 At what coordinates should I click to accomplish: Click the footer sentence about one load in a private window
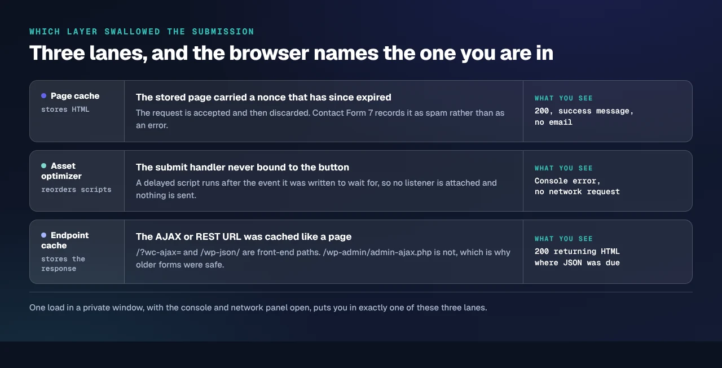(258, 308)
